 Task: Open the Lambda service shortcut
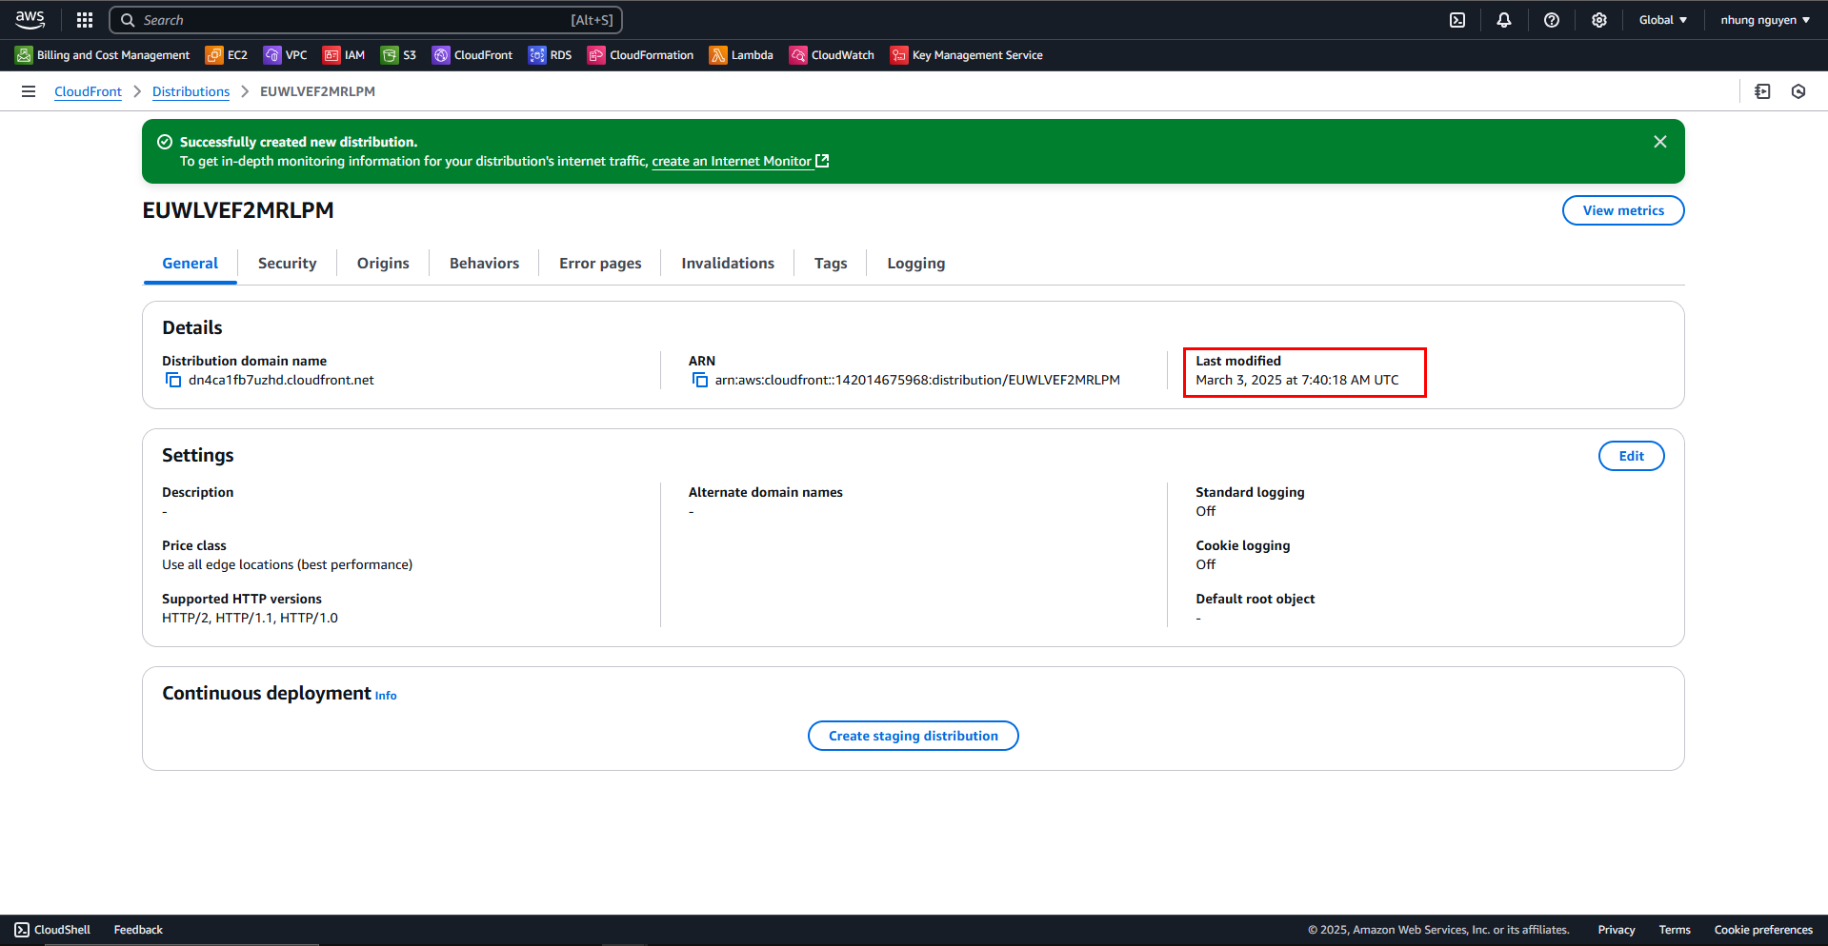click(741, 55)
